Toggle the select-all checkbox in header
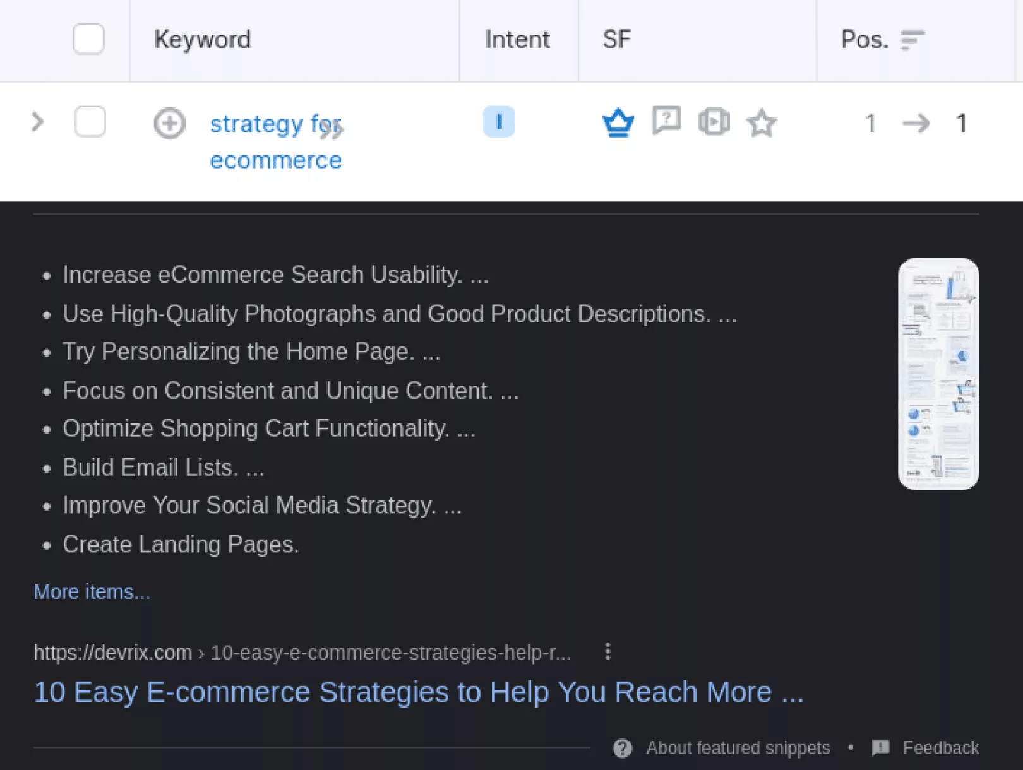Screen dimensions: 1023x770 coord(88,39)
